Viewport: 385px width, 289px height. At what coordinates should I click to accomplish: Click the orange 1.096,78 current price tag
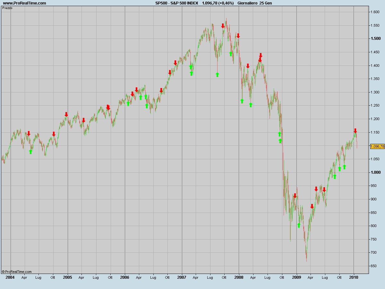point(377,146)
